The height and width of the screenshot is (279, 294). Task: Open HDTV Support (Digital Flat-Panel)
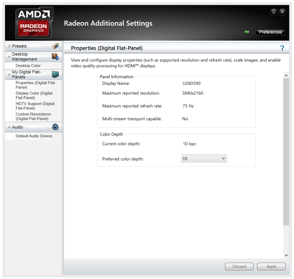[35, 106]
